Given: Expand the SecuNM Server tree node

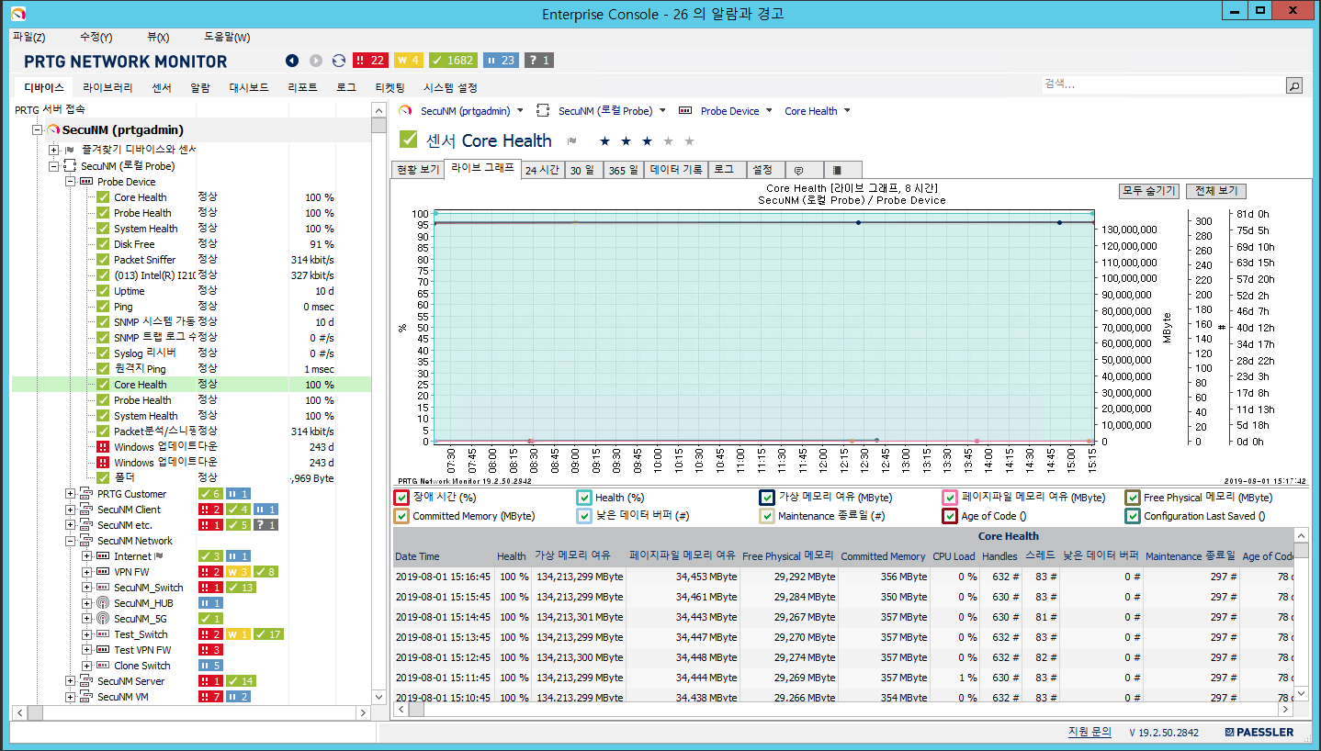Looking at the screenshot, I should tap(71, 680).
